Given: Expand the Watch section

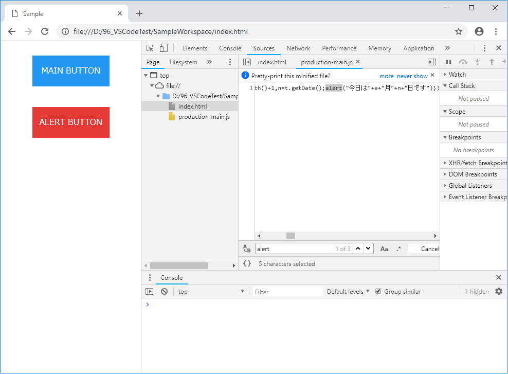Looking at the screenshot, I should click(457, 75).
